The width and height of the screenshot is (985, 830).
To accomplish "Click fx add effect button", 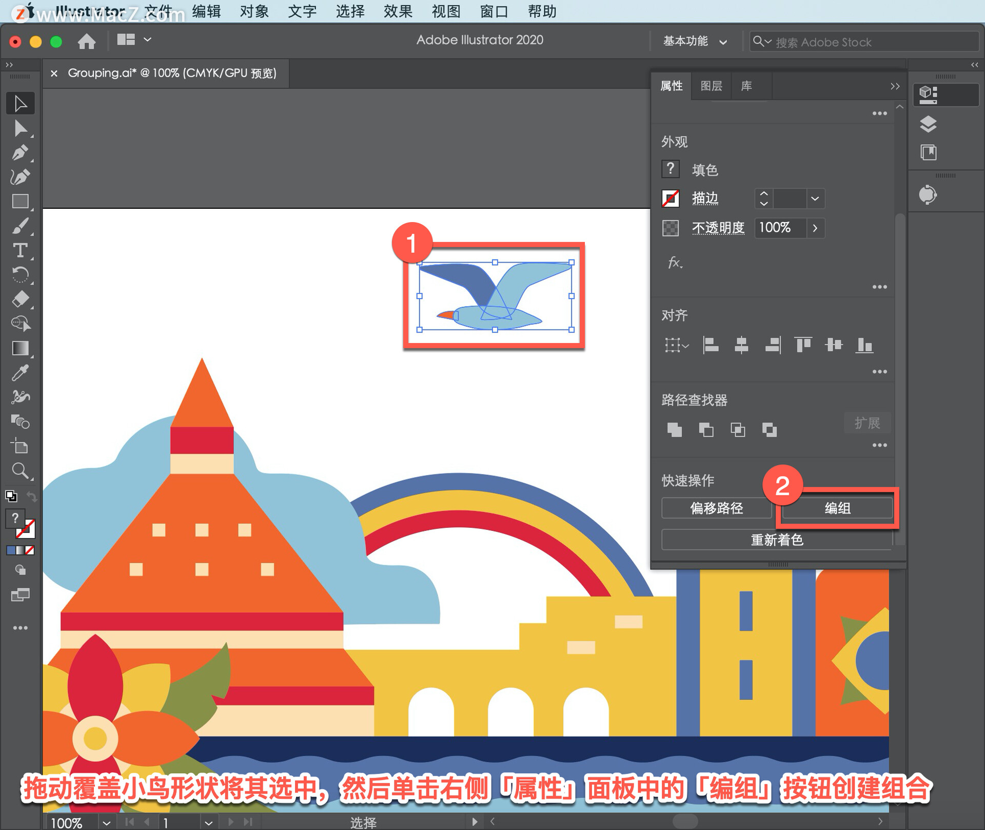I will pos(675,263).
